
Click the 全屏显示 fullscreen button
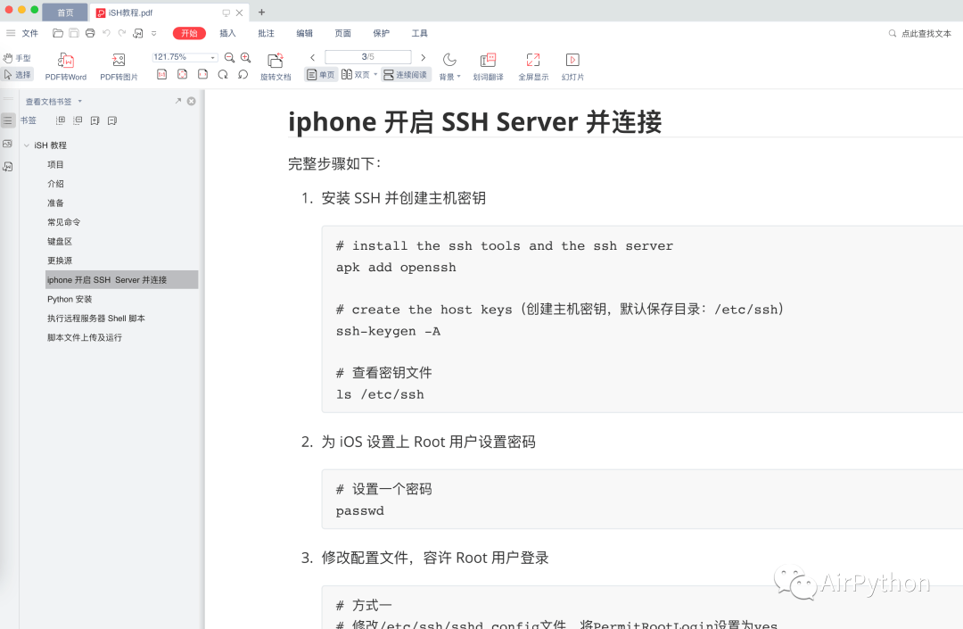click(x=533, y=67)
